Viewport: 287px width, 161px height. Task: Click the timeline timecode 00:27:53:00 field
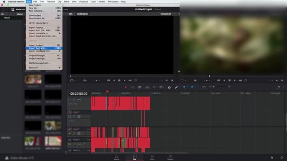[x=79, y=93]
